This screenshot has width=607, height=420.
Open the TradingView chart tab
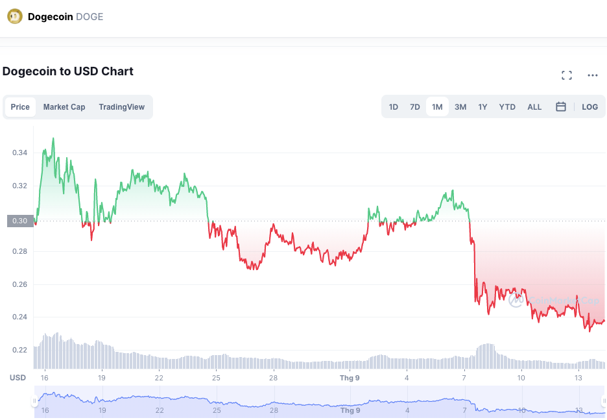pos(122,107)
